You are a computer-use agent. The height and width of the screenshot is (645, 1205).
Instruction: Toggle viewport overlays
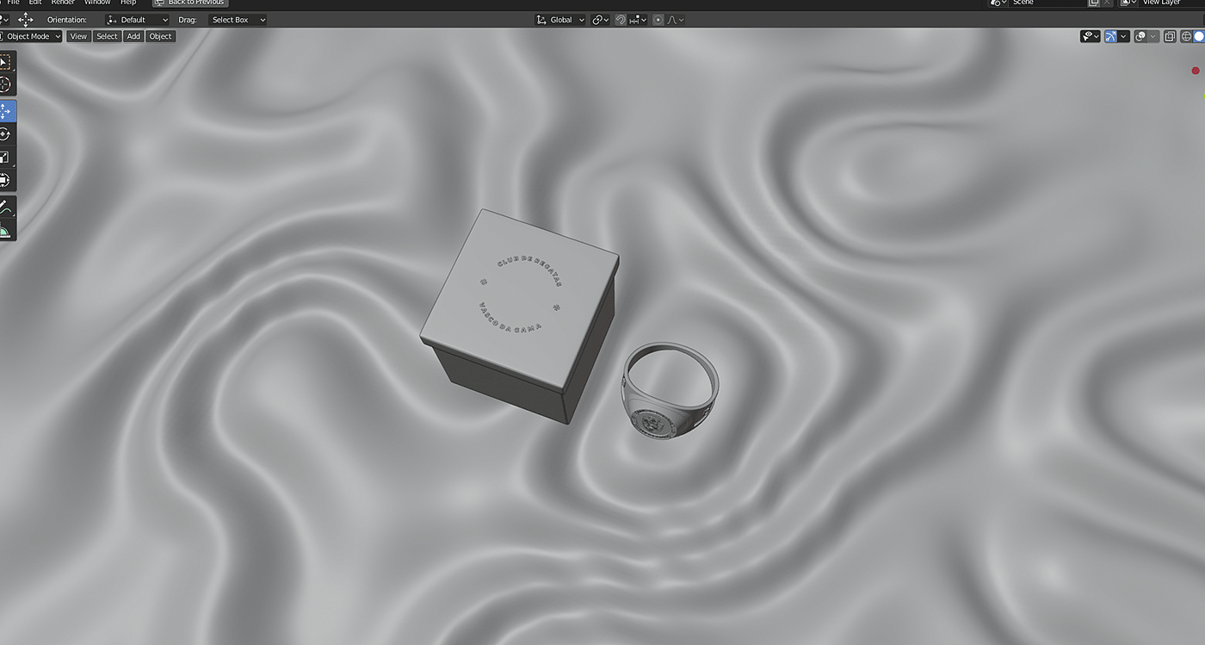1140,36
